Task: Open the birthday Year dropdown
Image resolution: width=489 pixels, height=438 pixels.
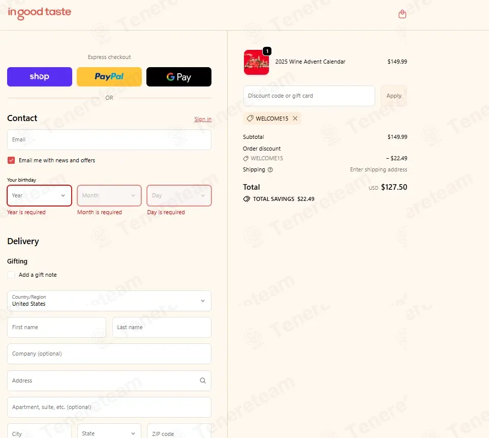Action: click(39, 195)
